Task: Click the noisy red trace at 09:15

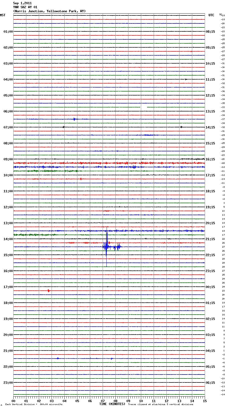Action: (x=109, y=163)
